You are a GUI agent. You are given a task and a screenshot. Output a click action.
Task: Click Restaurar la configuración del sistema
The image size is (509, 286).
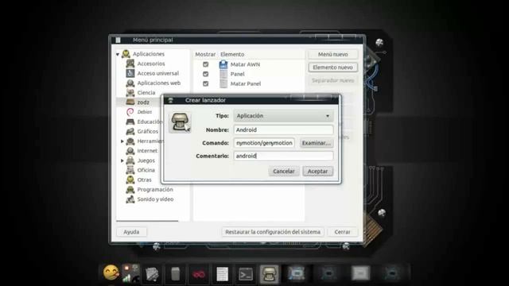click(273, 232)
